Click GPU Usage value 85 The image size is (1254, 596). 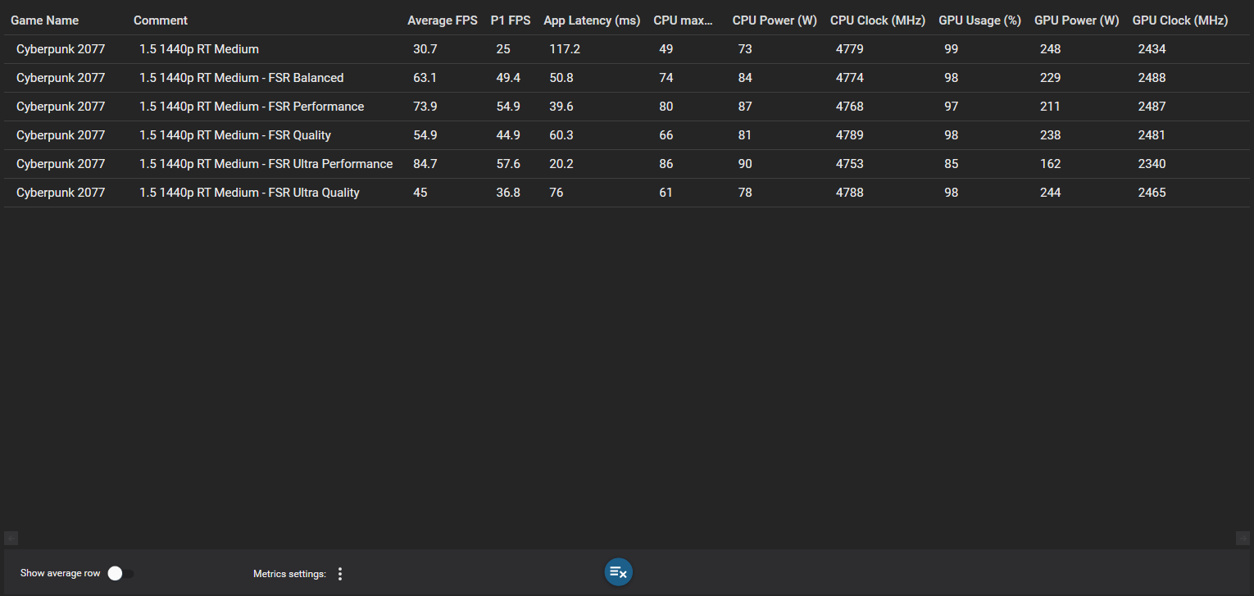tap(952, 164)
